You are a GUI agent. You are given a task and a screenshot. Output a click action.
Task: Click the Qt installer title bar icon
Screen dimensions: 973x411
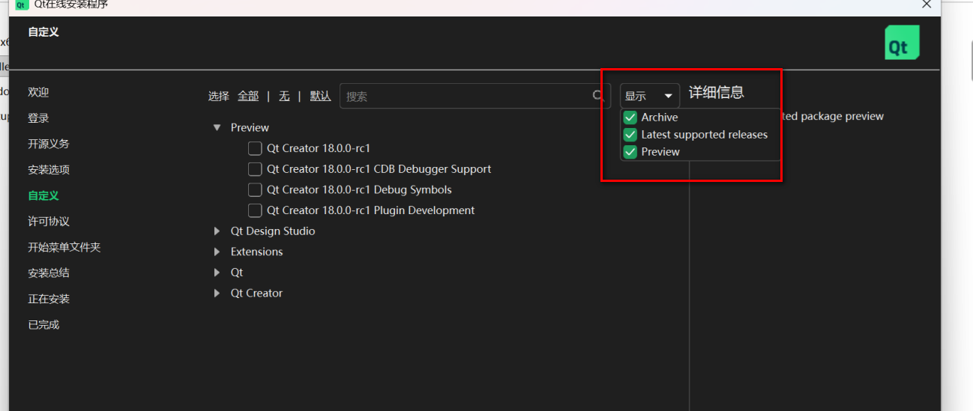[22, 4]
